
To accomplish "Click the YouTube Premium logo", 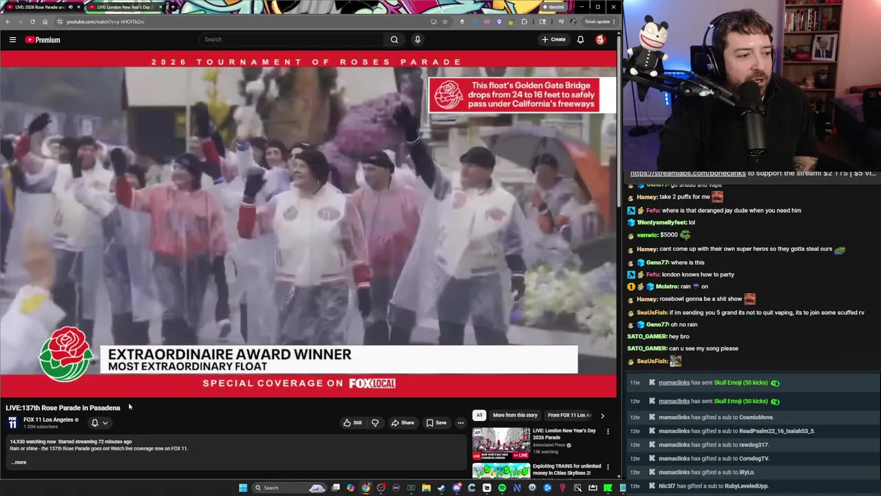I will tap(43, 40).
